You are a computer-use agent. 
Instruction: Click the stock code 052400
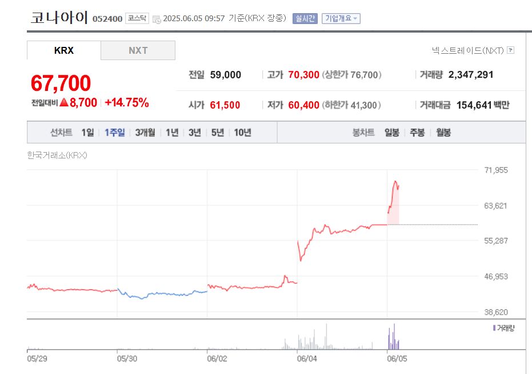(x=107, y=19)
